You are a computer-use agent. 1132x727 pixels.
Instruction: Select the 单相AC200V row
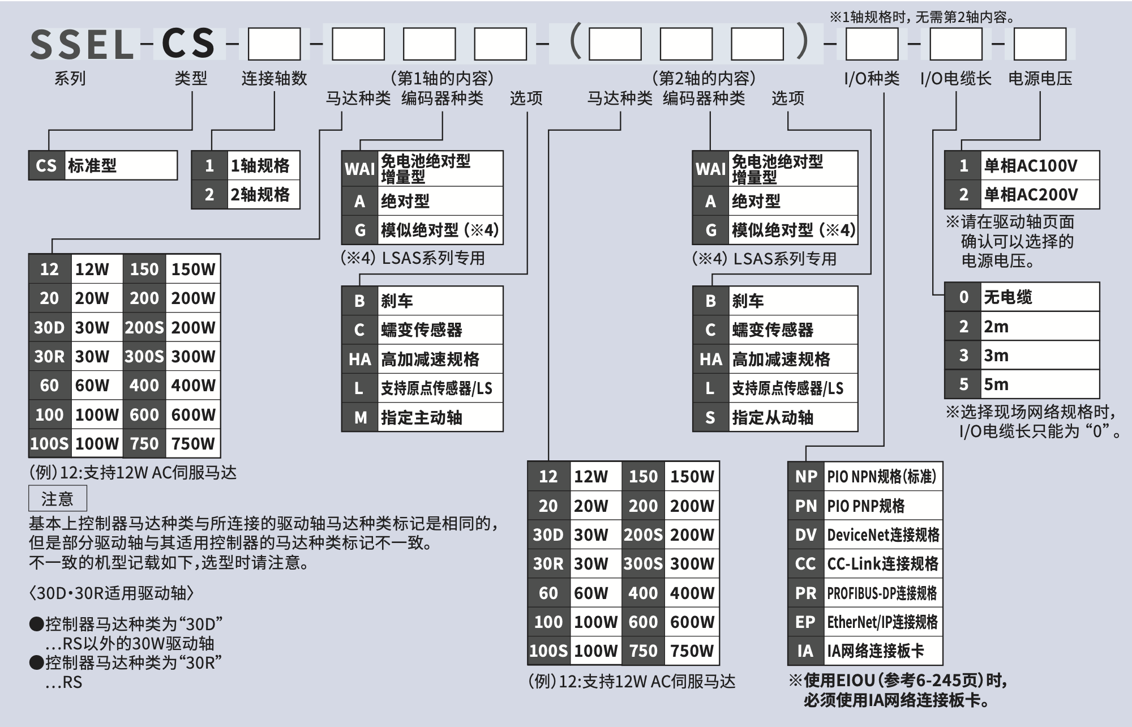click(1022, 195)
